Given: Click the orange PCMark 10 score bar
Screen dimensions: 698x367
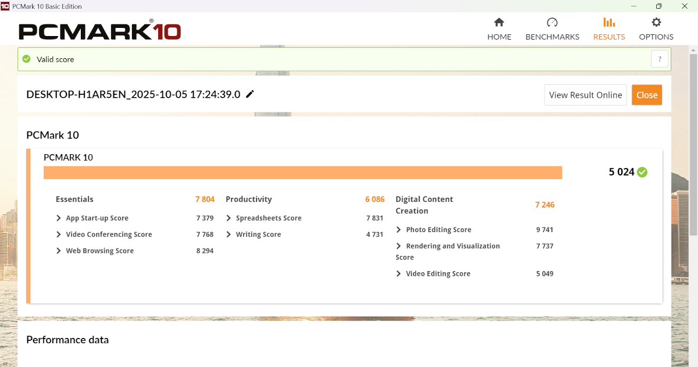Looking at the screenshot, I should pos(302,173).
